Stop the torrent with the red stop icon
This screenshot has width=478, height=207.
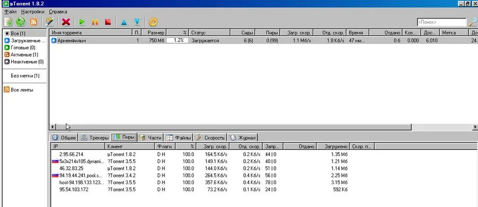pos(108,22)
